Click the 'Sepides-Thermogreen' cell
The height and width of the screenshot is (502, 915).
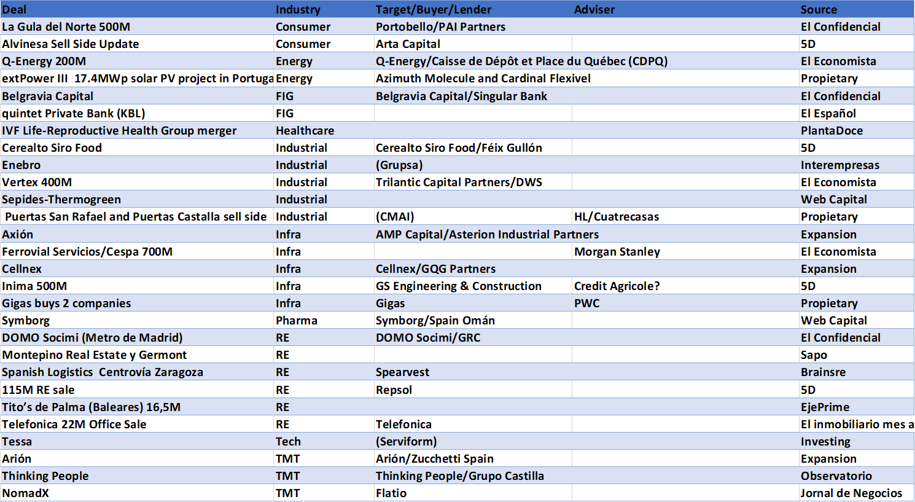pos(137,199)
